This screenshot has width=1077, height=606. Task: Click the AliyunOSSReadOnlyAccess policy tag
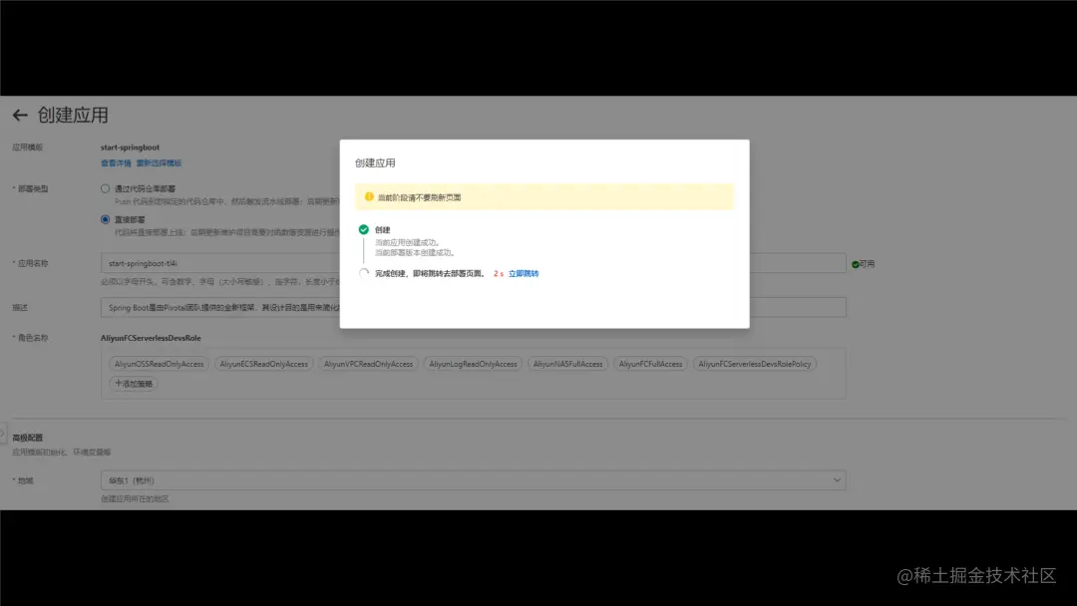coord(159,364)
